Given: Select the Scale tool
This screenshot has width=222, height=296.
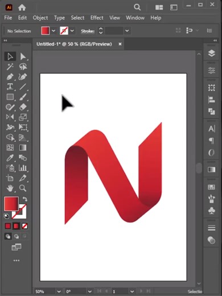Looking at the screenshot, I should click(x=23, y=117).
